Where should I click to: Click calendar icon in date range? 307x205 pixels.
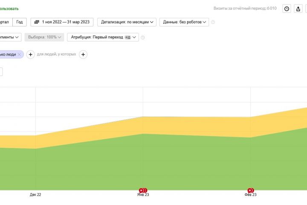pos(37,22)
